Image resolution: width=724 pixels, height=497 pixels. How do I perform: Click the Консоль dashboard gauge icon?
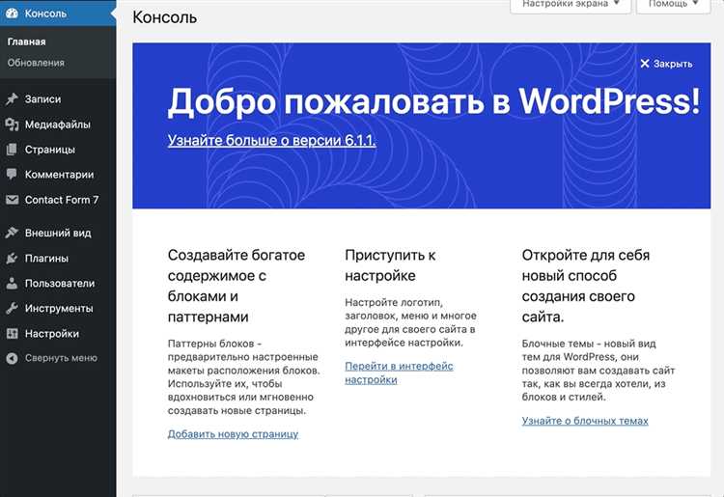click(x=12, y=14)
